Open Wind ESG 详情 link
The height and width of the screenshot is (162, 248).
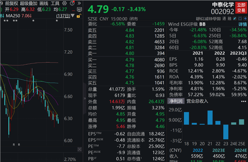coord(243,24)
